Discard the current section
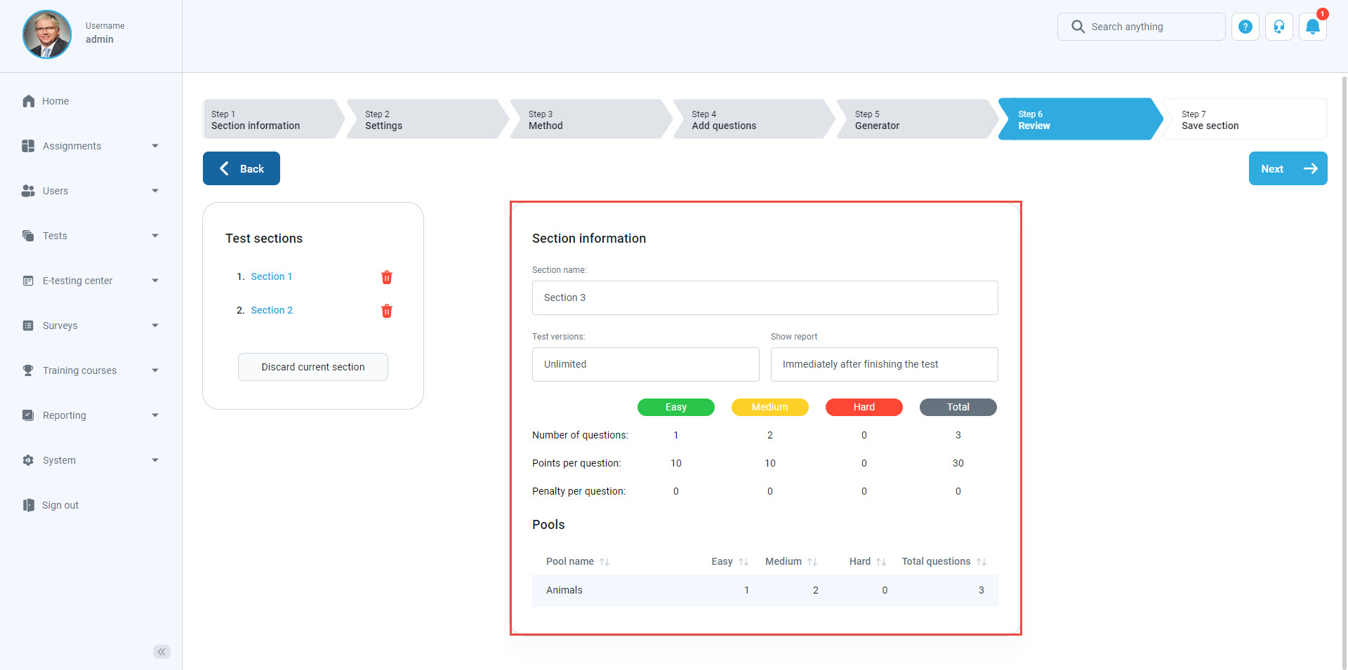 click(312, 367)
